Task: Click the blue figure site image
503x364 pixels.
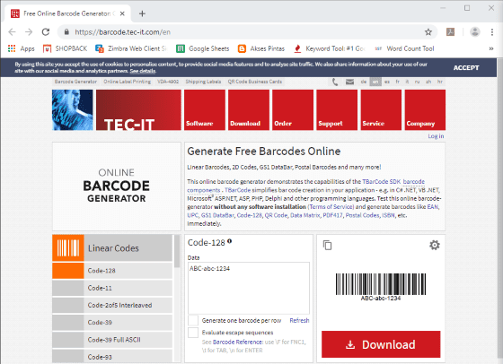Action: tap(73, 109)
